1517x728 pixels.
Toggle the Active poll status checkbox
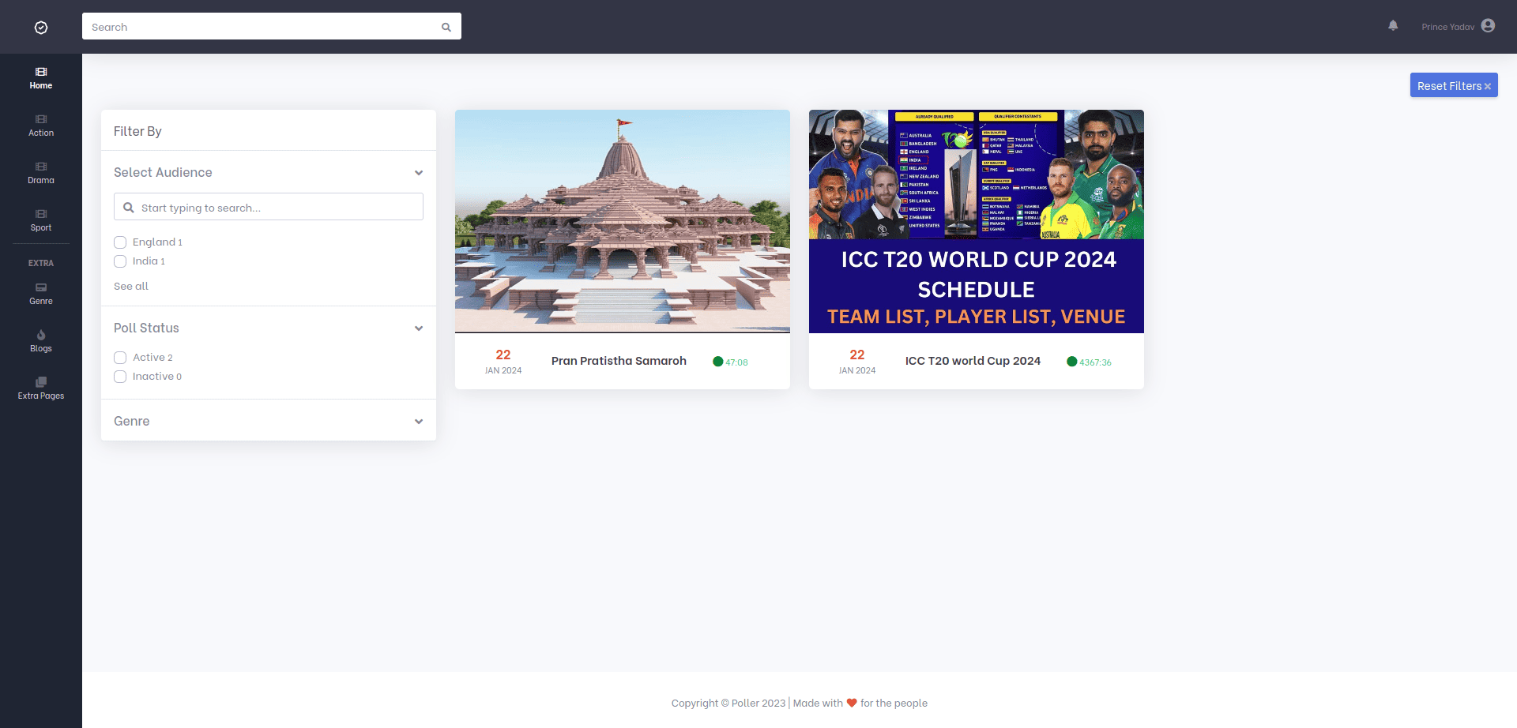(x=120, y=358)
